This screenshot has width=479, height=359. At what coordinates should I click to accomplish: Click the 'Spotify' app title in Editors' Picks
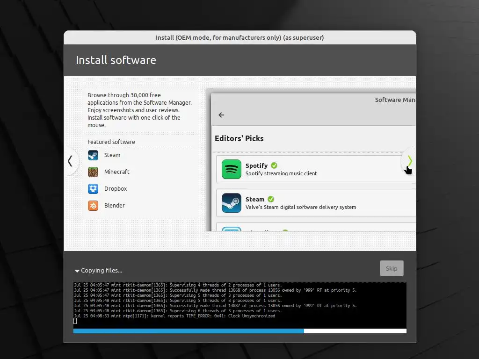click(257, 166)
